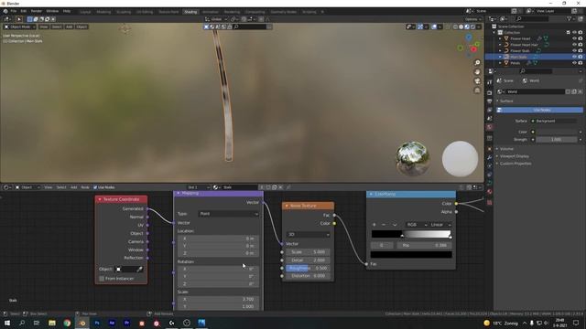586x329 pixels.
Task: Click the viewport pan hand gizmo
Action: point(477,72)
